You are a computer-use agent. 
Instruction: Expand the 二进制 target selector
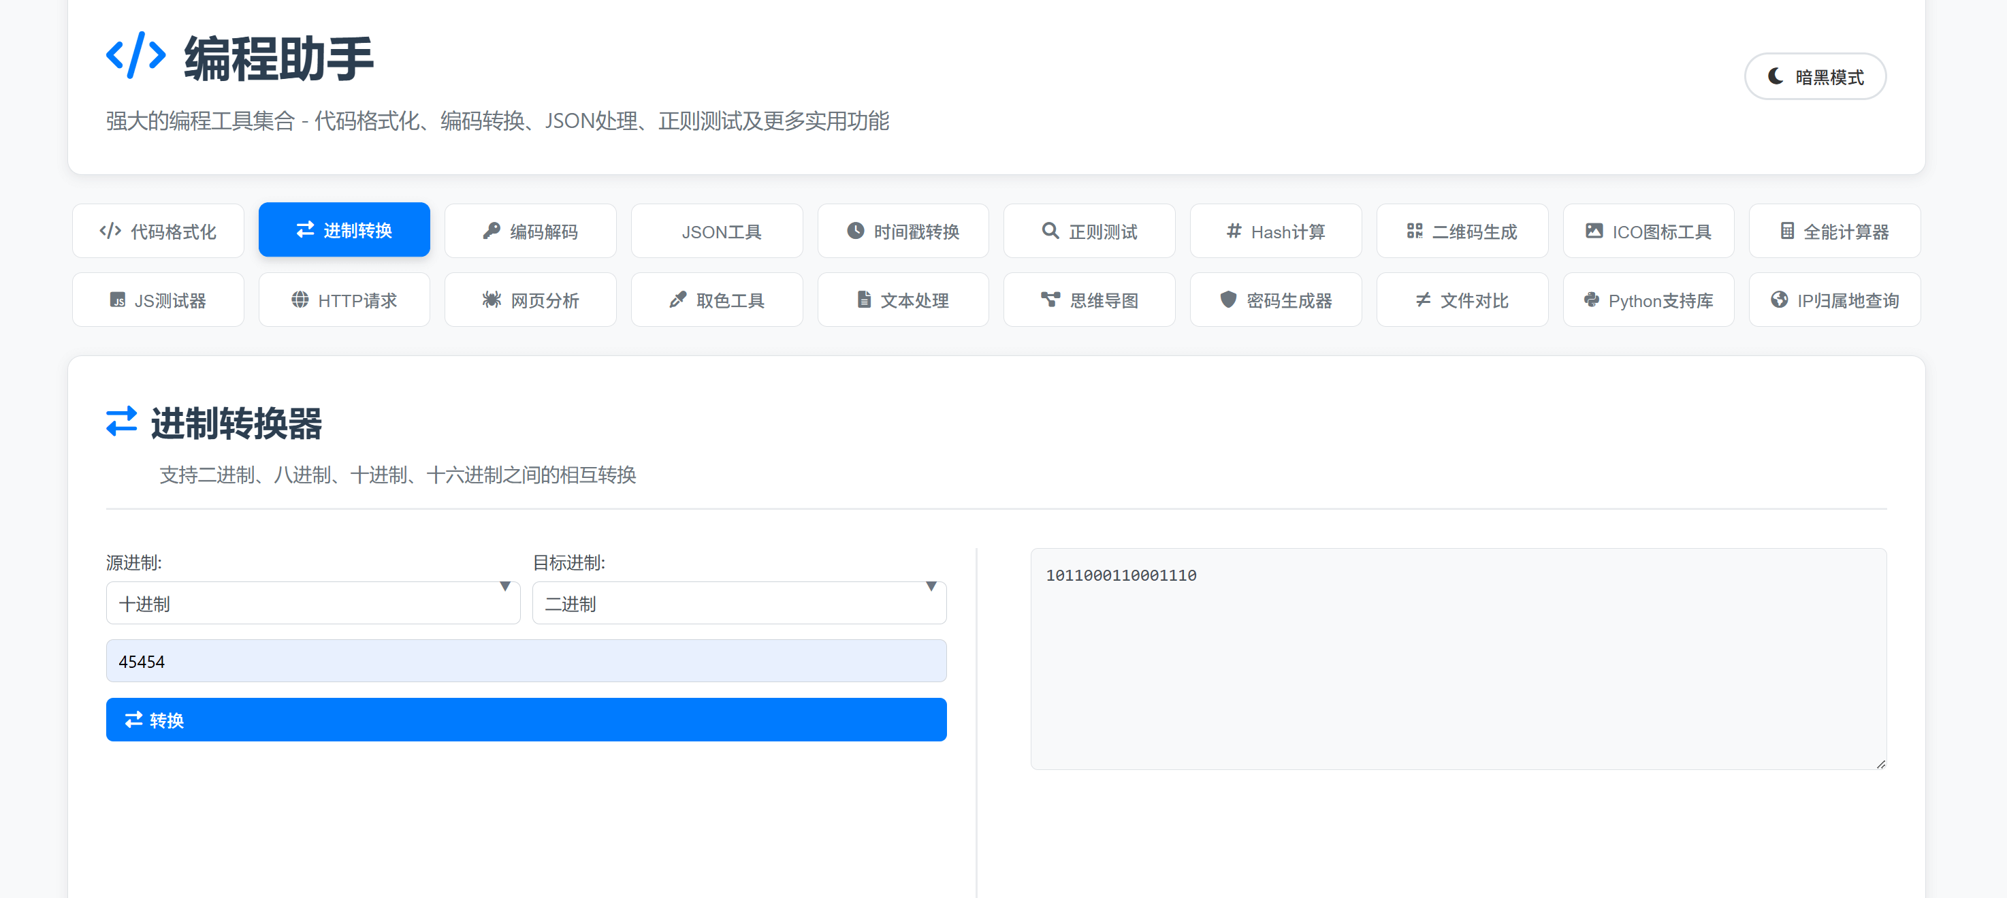739,602
